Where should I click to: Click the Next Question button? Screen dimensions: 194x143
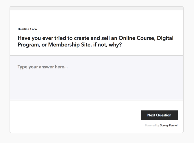click(159, 115)
